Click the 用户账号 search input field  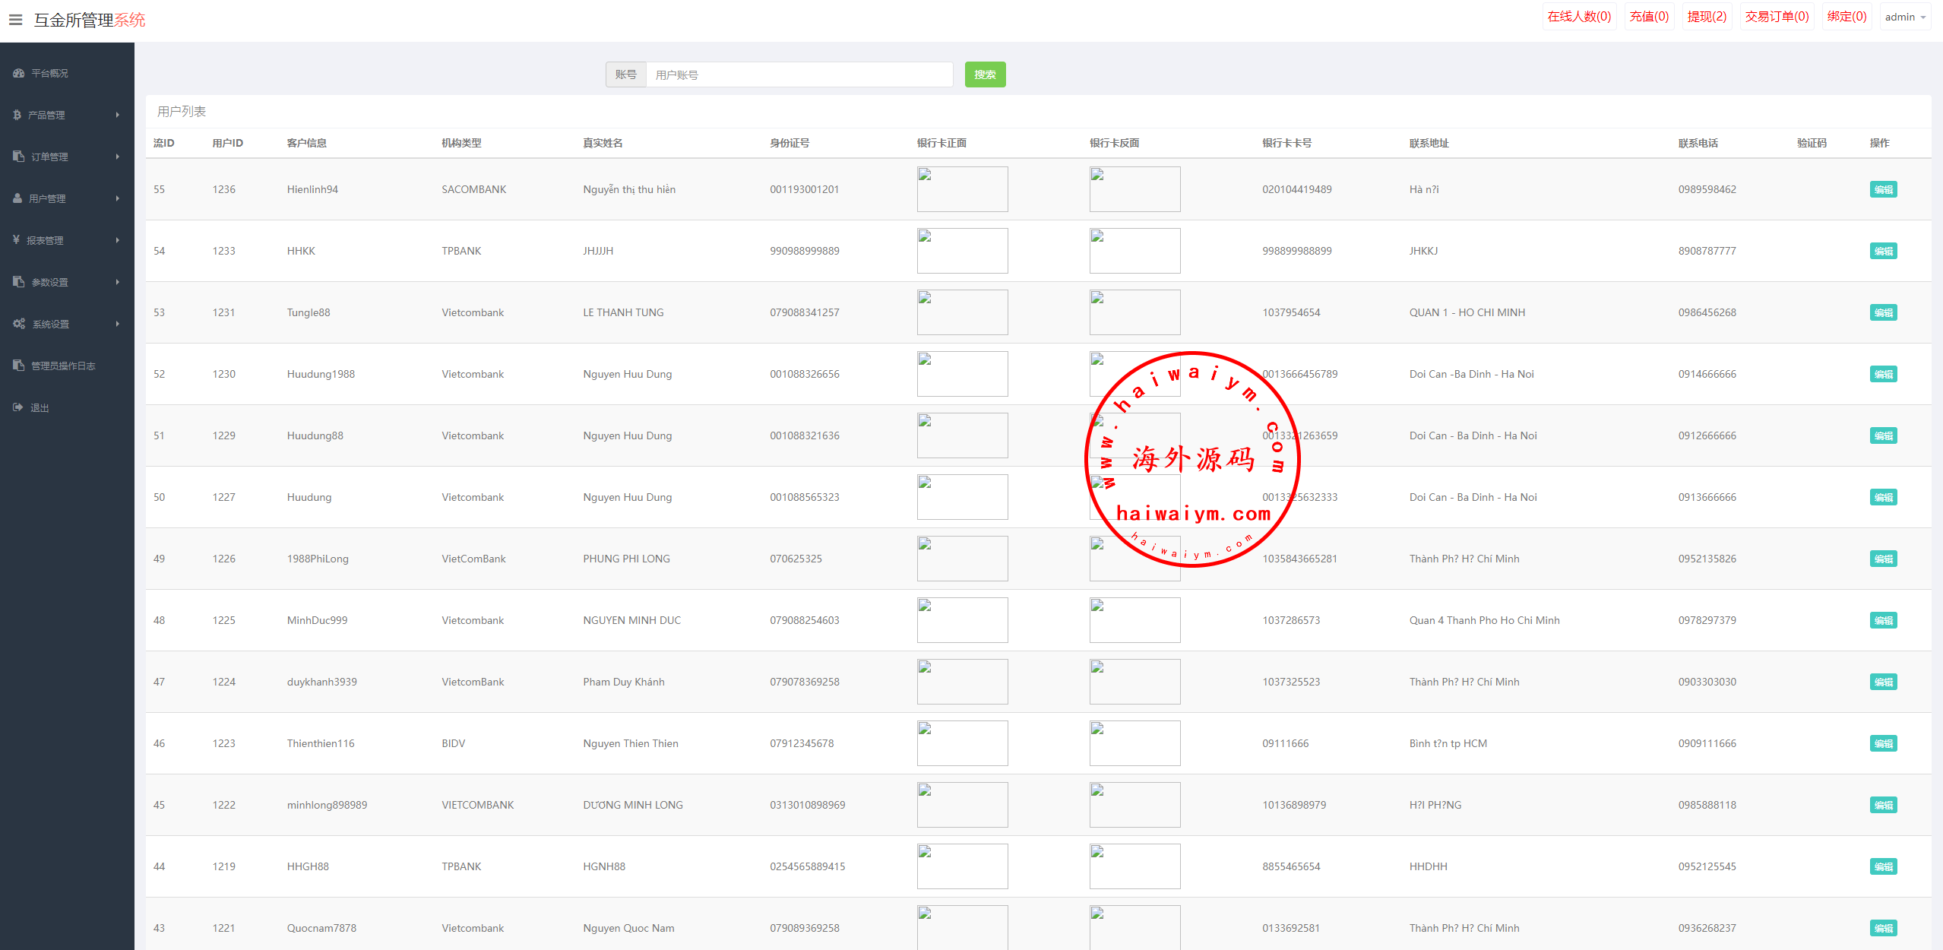click(x=798, y=74)
